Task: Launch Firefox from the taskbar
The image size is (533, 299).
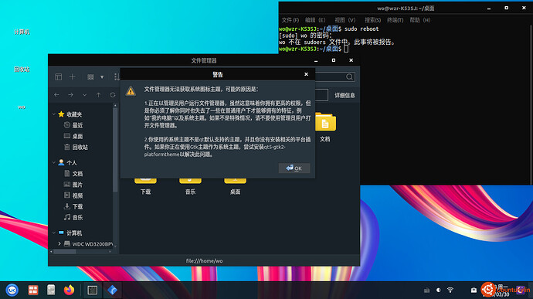Action: 69,291
